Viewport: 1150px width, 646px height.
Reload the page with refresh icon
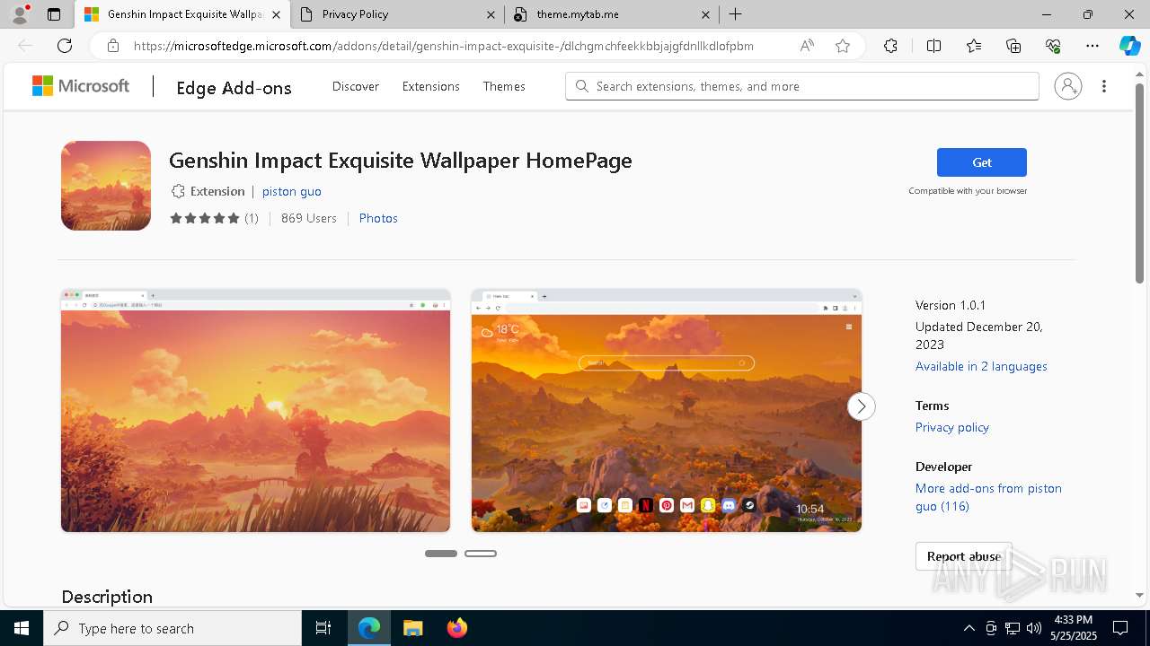[x=65, y=46]
